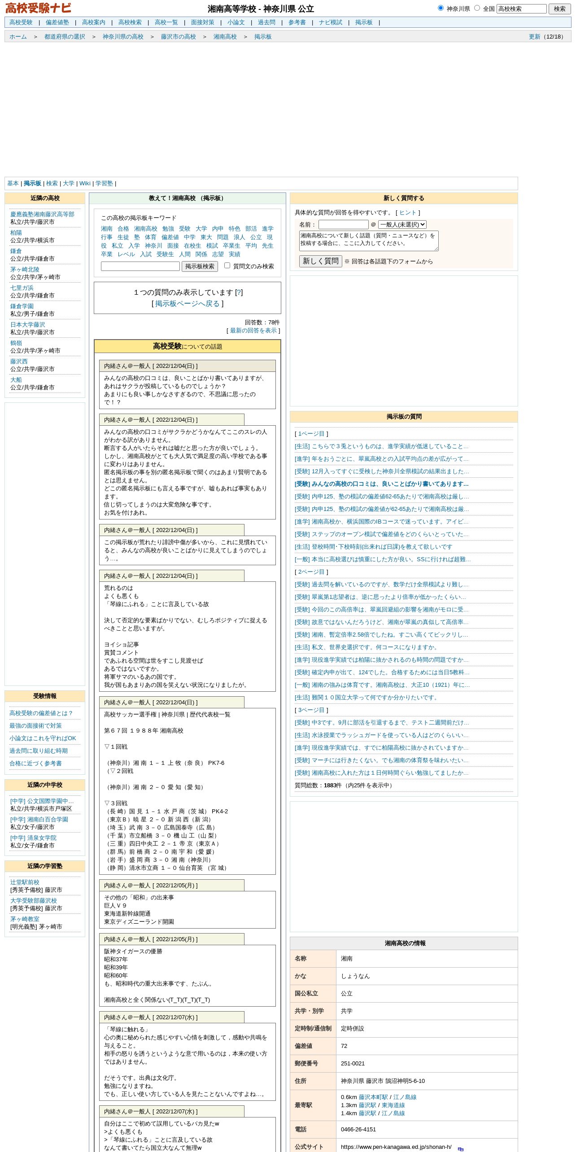Open 過去問 in the top navigation
Screen dimensions: 576x1152
tap(266, 22)
